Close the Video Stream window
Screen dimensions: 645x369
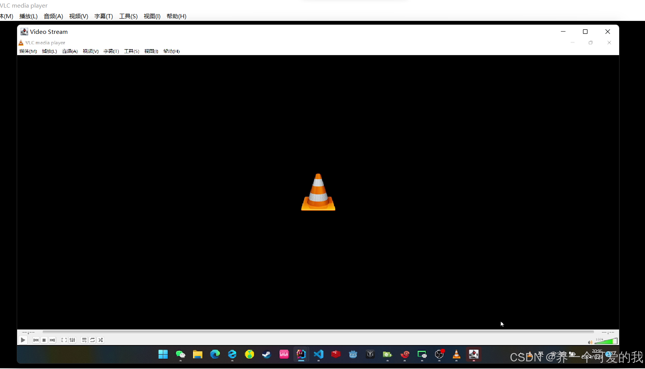pos(608,32)
